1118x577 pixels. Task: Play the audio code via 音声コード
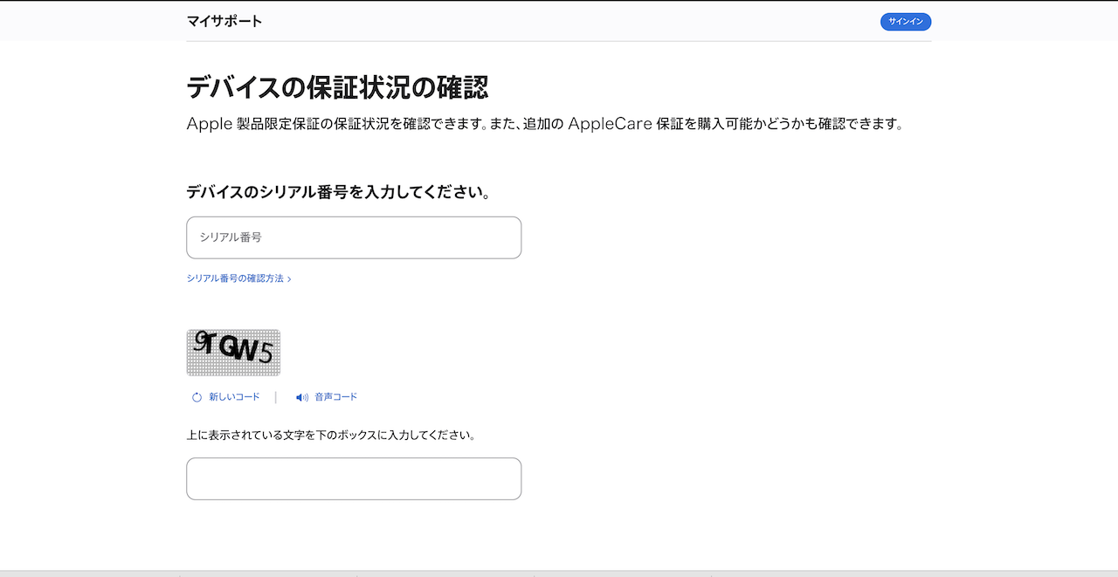(x=335, y=397)
